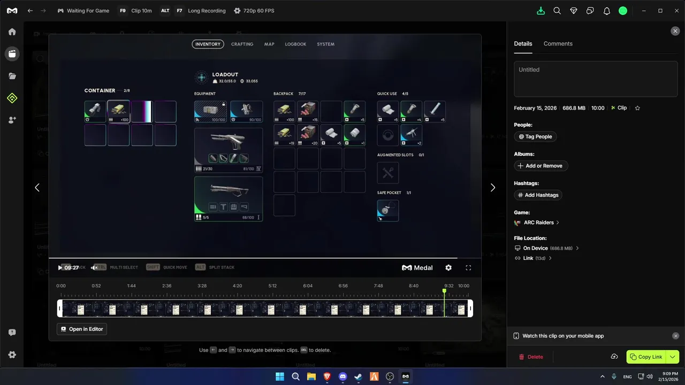This screenshot has height=385, width=685.
Task: Click the timeline thumbnail strip
Action: [x=265, y=308]
